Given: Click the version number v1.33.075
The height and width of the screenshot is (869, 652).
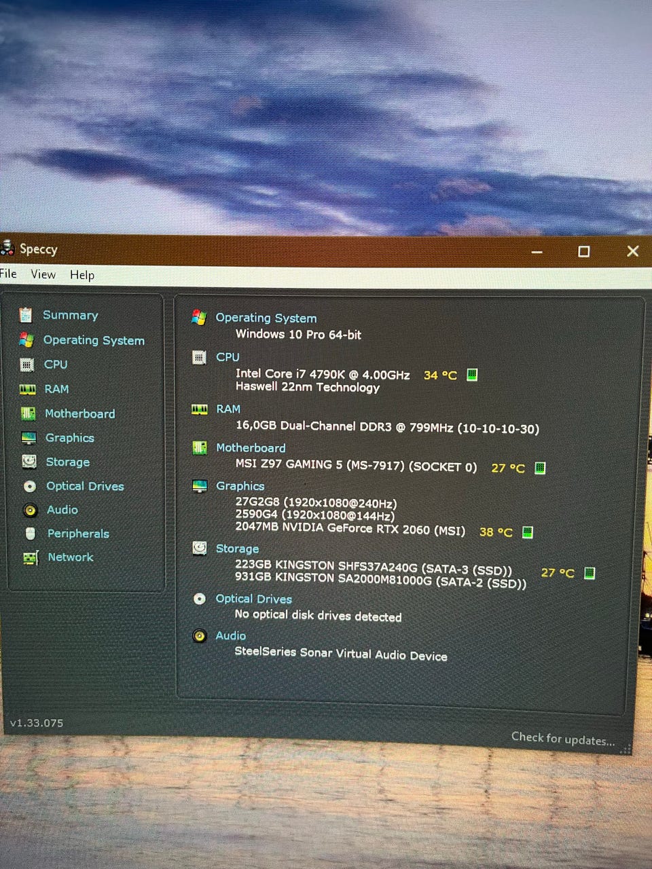Looking at the screenshot, I should coord(37,723).
